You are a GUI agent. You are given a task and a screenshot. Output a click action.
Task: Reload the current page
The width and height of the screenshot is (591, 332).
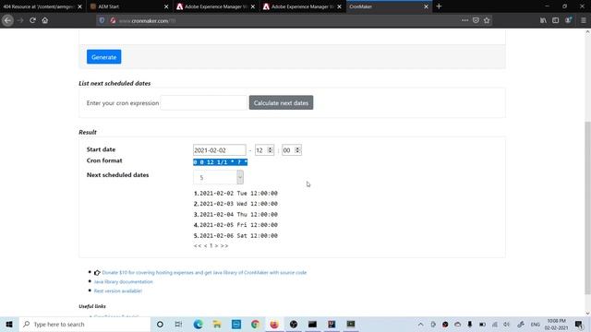coord(33,20)
